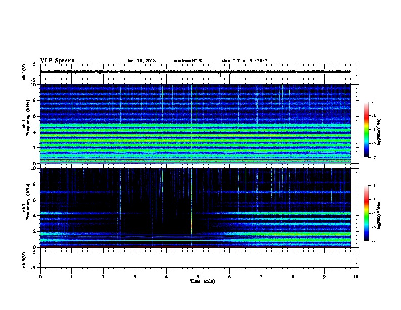Click the ch.1 spectrogram color scale bar
The image size is (401, 310).
click(367, 130)
